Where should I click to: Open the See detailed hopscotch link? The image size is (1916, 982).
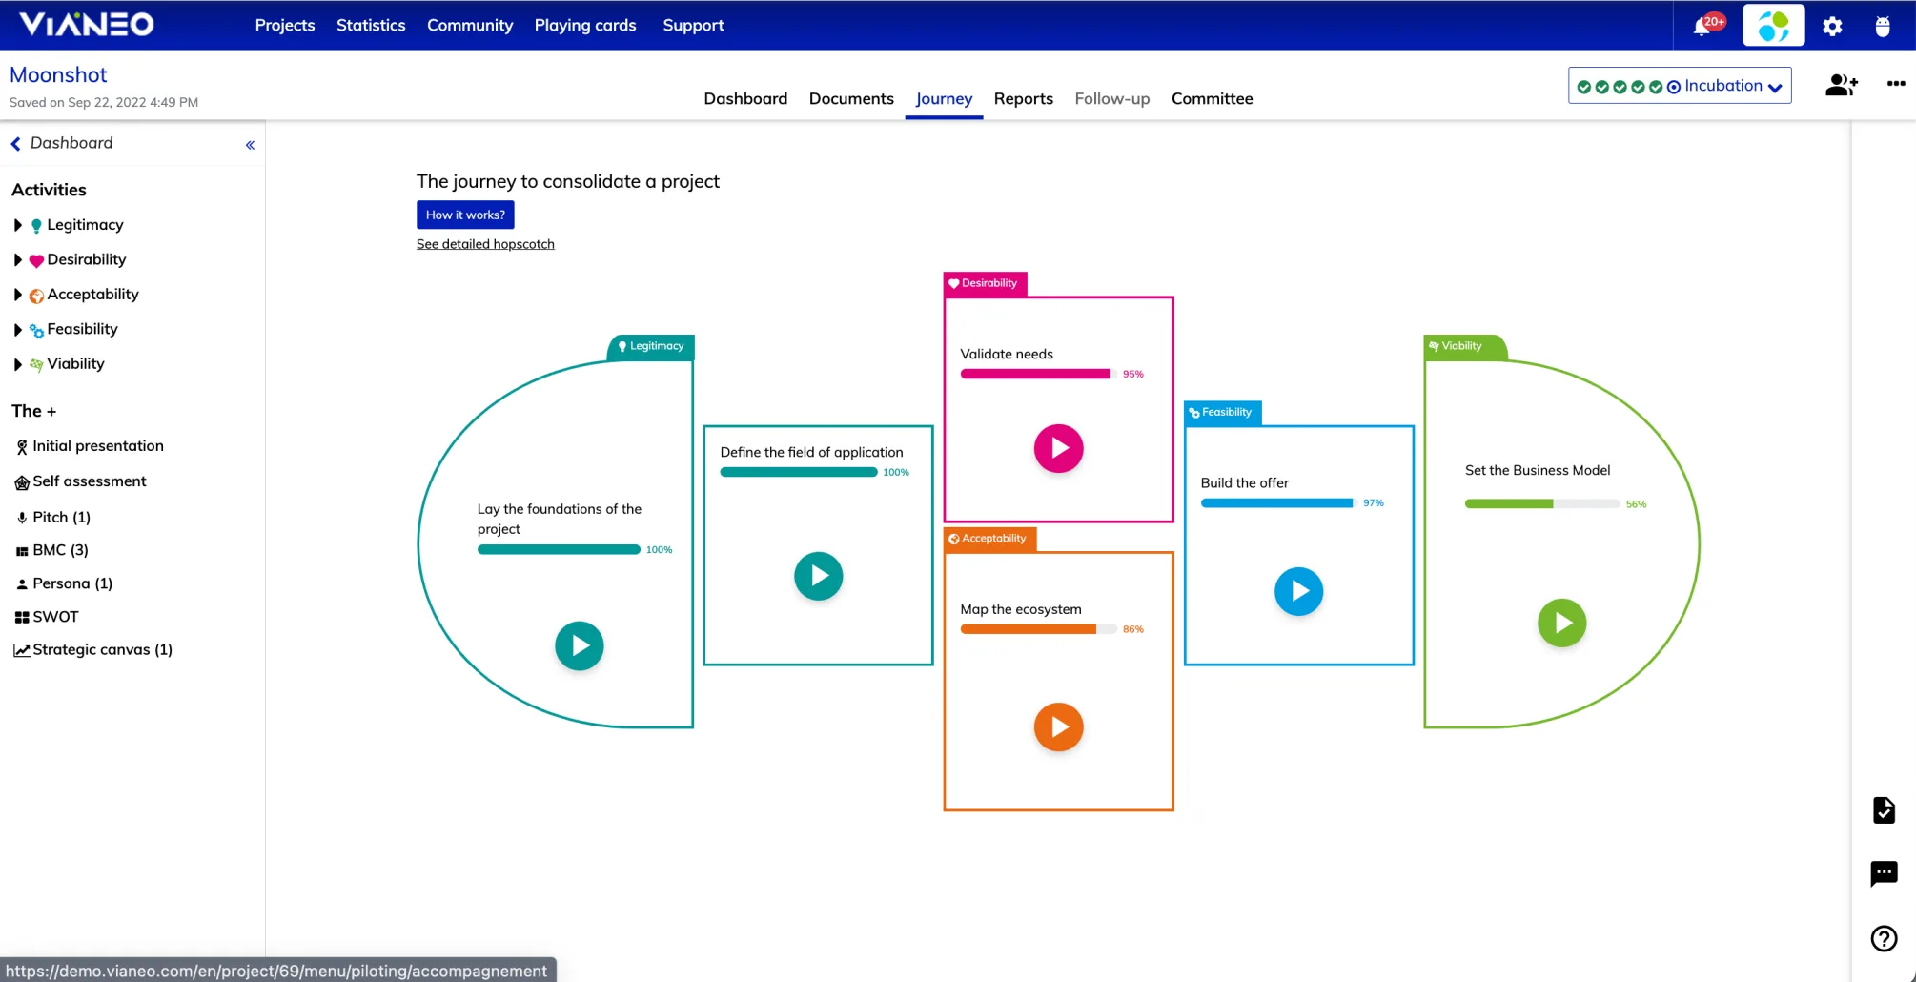[485, 244]
